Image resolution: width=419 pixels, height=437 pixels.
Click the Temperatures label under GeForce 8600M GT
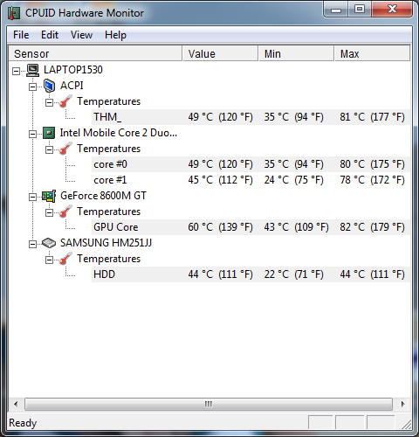tap(108, 212)
